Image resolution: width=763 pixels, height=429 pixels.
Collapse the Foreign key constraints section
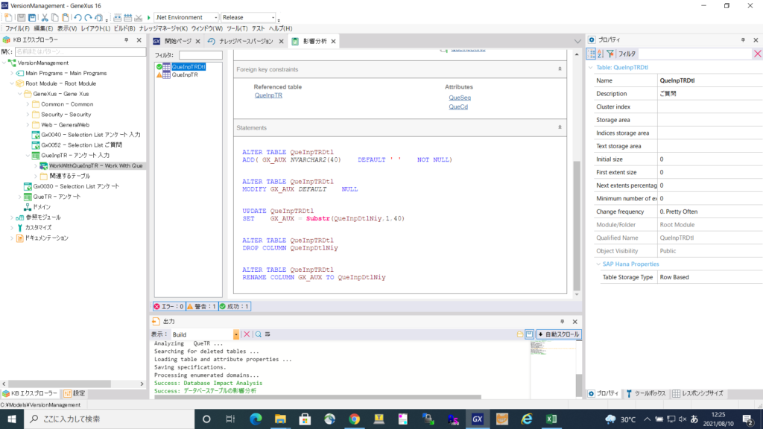tap(560, 69)
